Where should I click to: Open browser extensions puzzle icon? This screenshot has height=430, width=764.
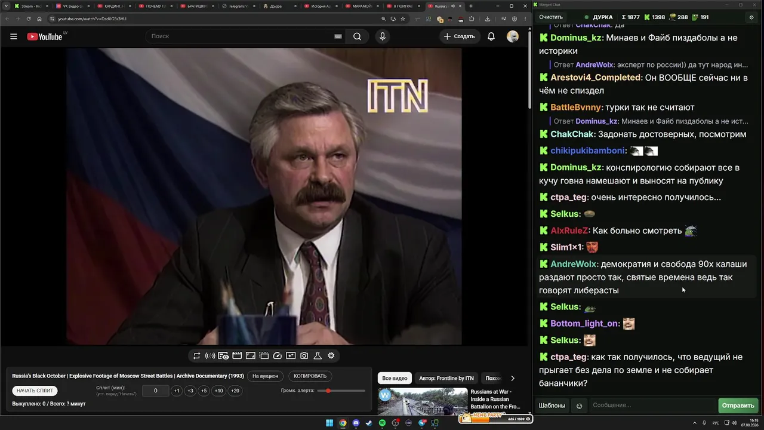(x=472, y=19)
